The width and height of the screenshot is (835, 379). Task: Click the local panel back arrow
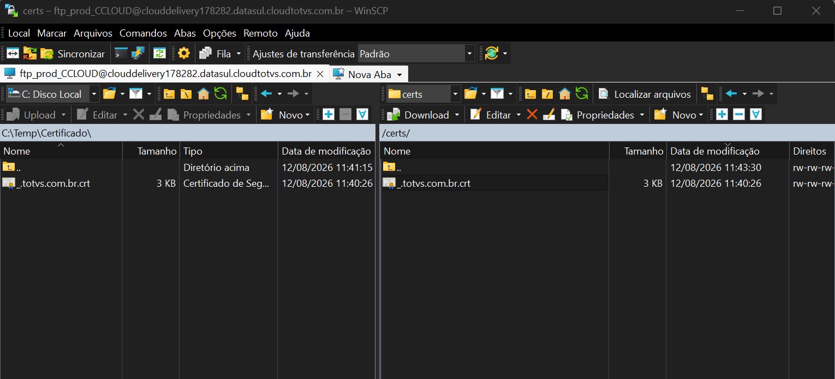[x=266, y=94]
